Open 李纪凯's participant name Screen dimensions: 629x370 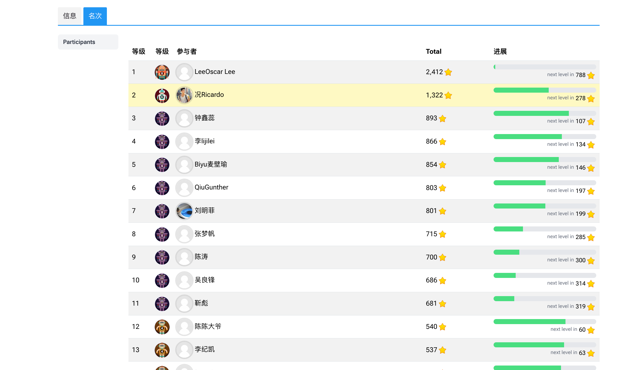tap(205, 350)
